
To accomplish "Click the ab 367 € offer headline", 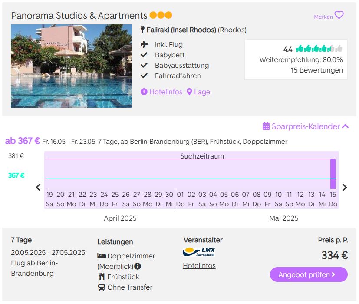I will click(23, 141).
